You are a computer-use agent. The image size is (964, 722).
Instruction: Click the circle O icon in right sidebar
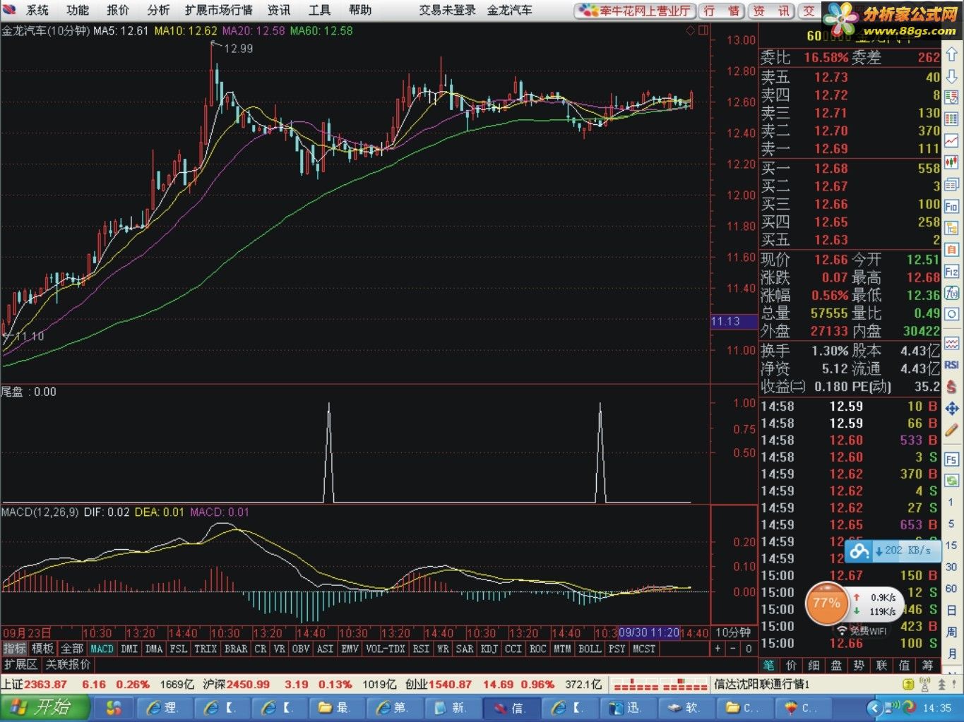tap(951, 315)
